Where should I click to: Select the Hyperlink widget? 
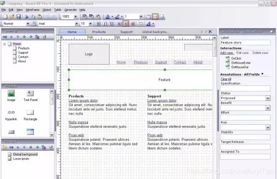click(11, 115)
